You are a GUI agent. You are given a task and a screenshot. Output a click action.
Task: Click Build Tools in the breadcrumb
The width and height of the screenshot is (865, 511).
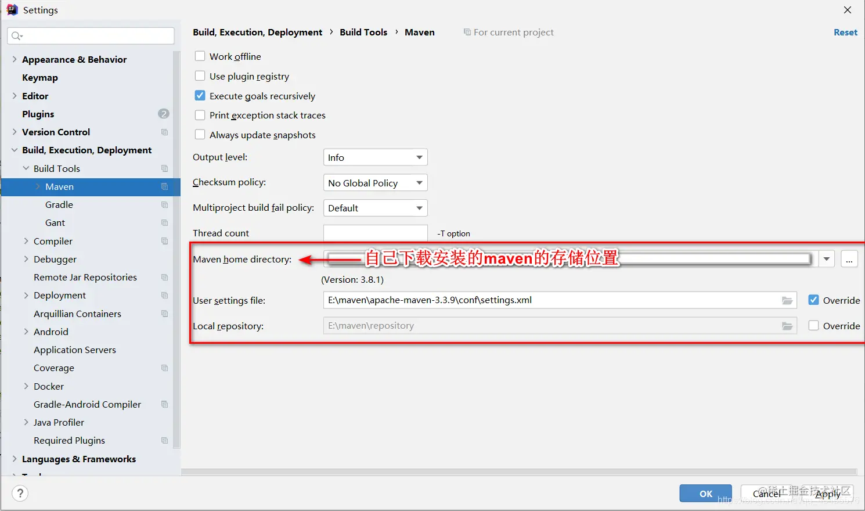click(x=363, y=33)
